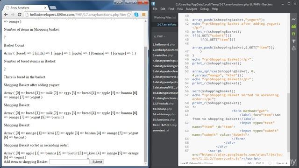Click the sort($shoppingBasket) code on line 56
This screenshot has width=299, height=168.
click(x=214, y=91)
